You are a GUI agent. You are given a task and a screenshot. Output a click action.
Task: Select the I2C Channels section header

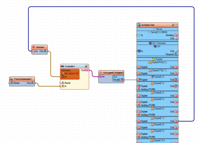[x=157, y=43]
